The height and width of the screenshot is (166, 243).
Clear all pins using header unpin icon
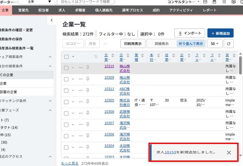coord(96,56)
